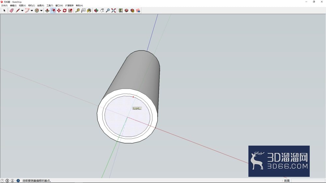This screenshot has height=183, width=326.
Task: Select the Eraser tool
Action: (12, 11)
